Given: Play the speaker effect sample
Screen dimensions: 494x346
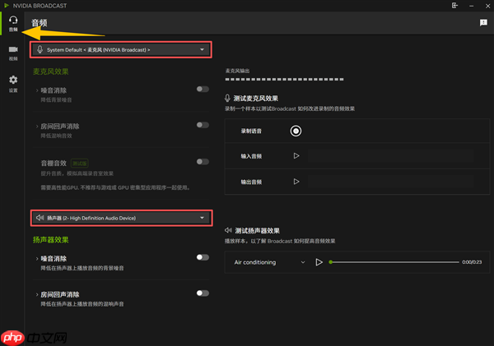Looking at the screenshot, I should (319, 262).
